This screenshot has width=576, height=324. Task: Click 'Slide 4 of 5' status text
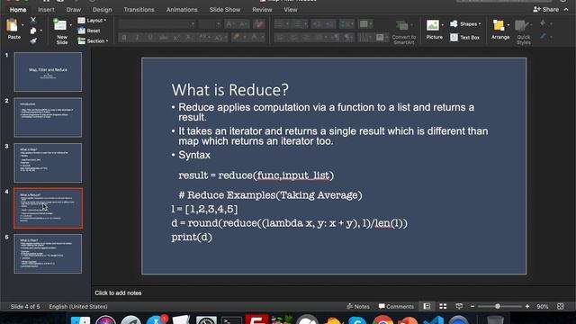coord(25,306)
